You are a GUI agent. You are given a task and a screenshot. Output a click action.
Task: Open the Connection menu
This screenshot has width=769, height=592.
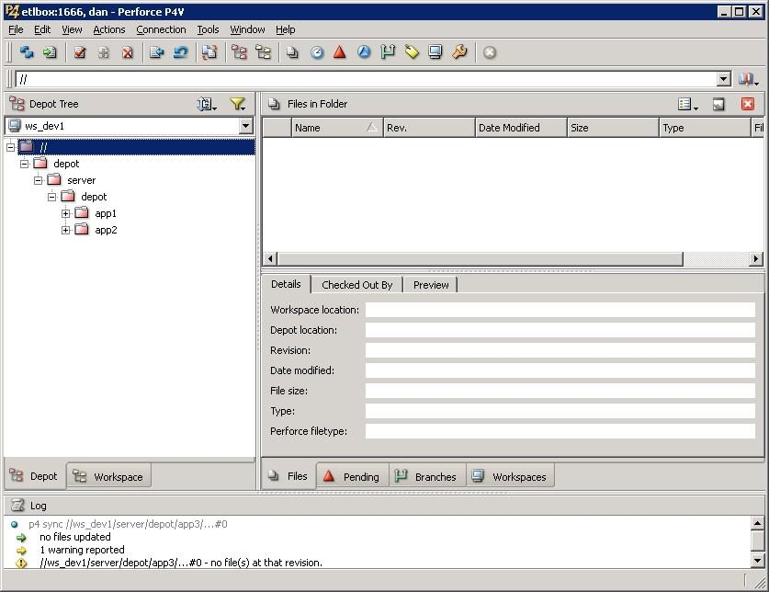click(161, 30)
